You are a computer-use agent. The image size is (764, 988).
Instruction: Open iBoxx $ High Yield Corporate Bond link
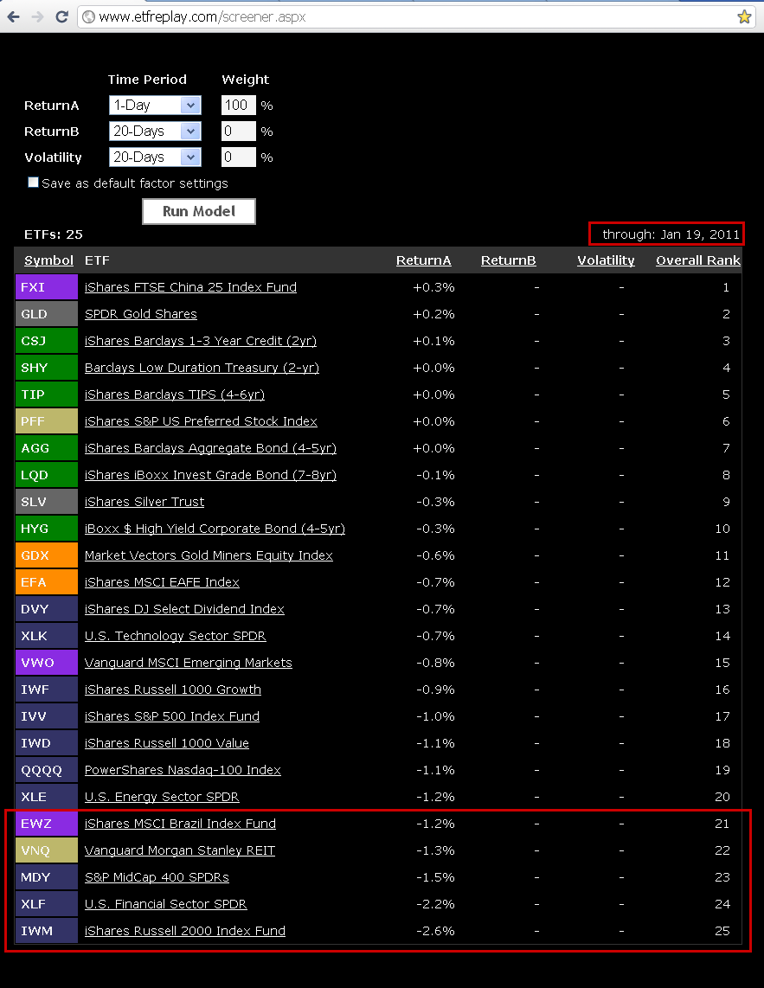coord(215,529)
